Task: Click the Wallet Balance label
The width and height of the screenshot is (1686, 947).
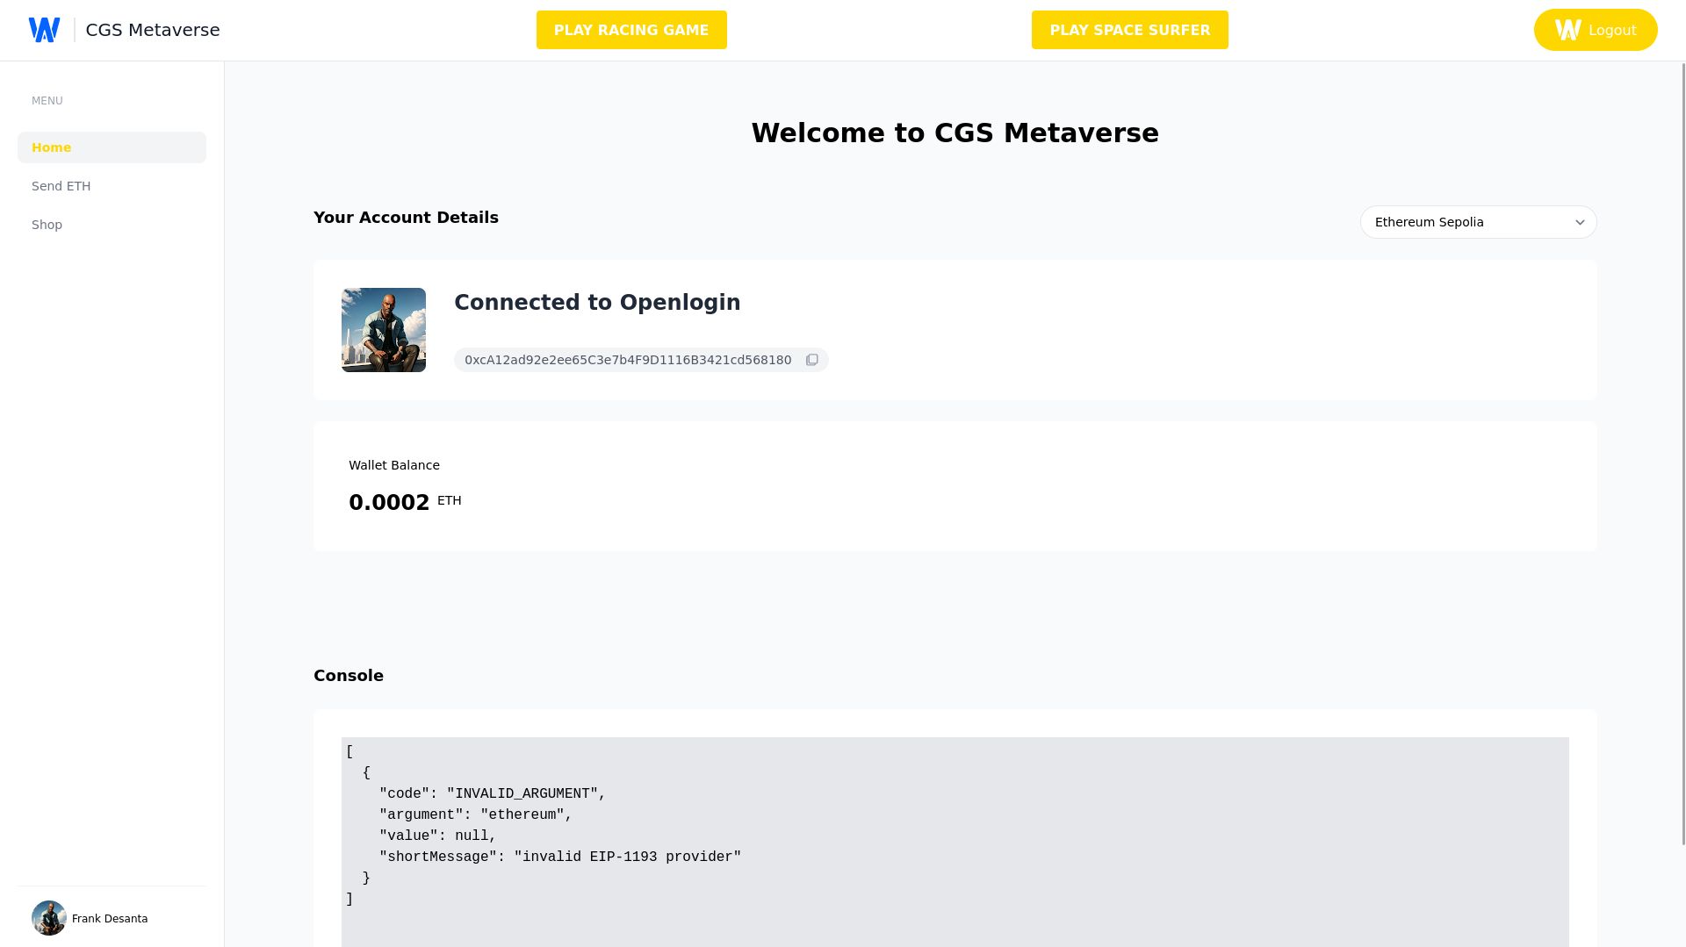Action: click(394, 465)
